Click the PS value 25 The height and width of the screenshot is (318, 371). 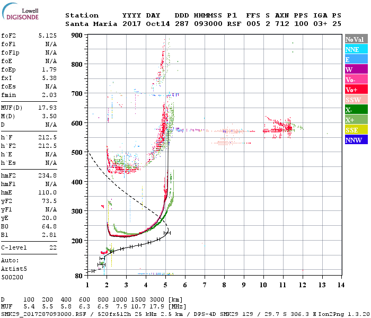(x=337, y=24)
